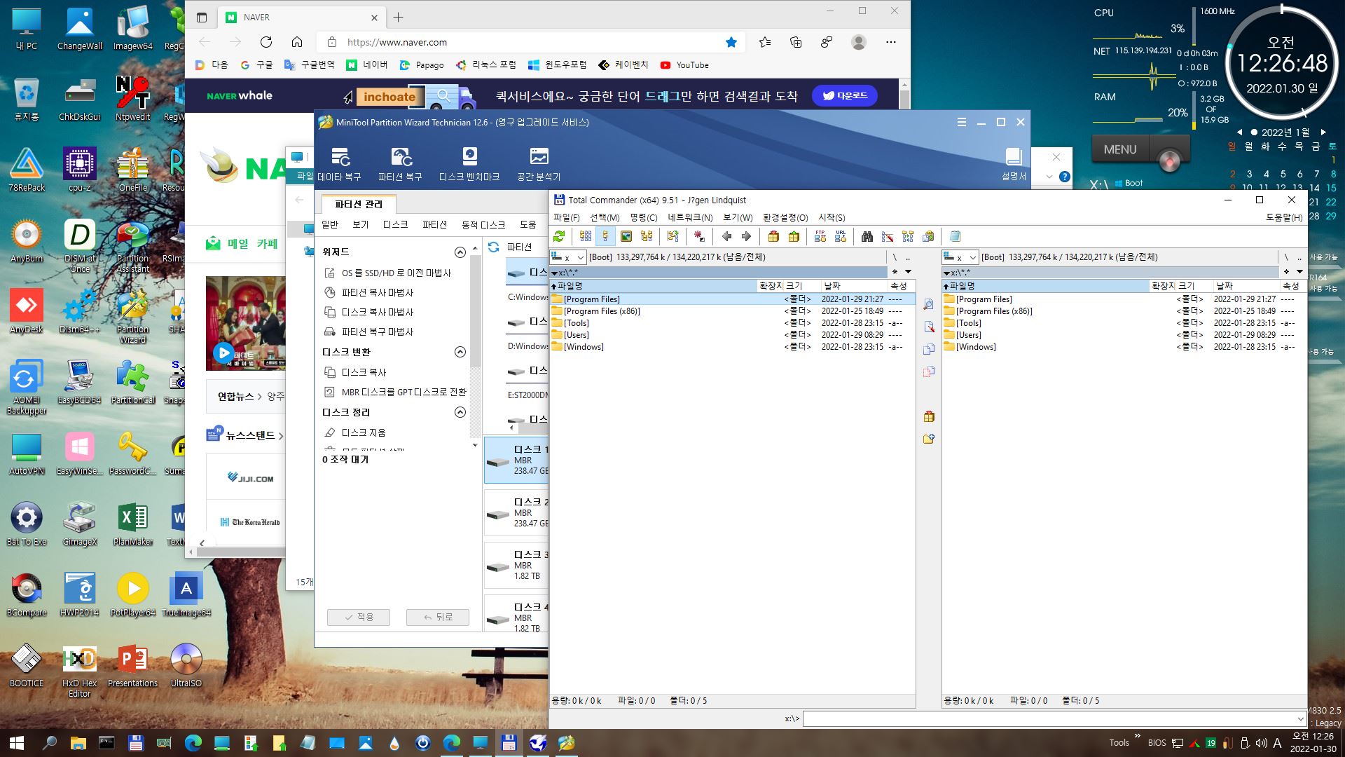
Task: Click the view file icon between panels
Action: [x=929, y=304]
